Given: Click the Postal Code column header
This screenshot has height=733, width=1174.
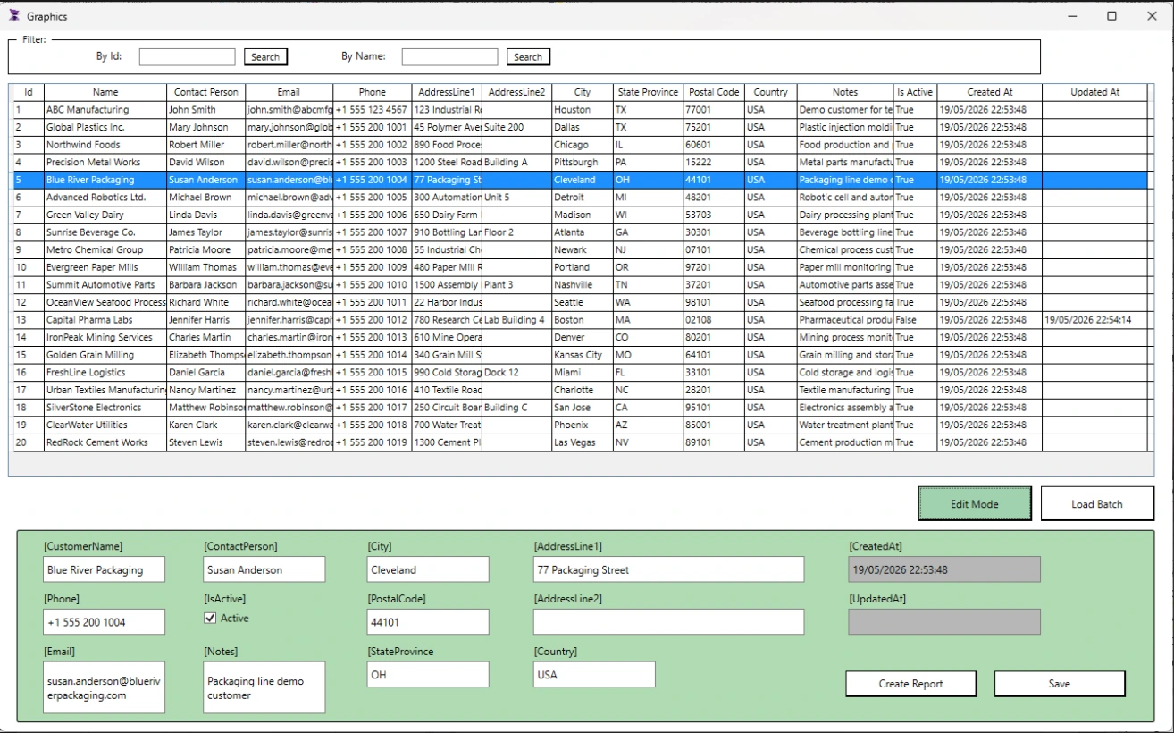Looking at the screenshot, I should pyautogui.click(x=714, y=92).
